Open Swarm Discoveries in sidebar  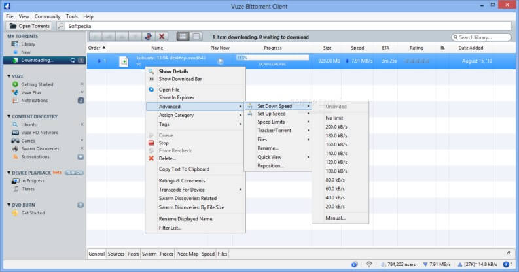[40, 148]
